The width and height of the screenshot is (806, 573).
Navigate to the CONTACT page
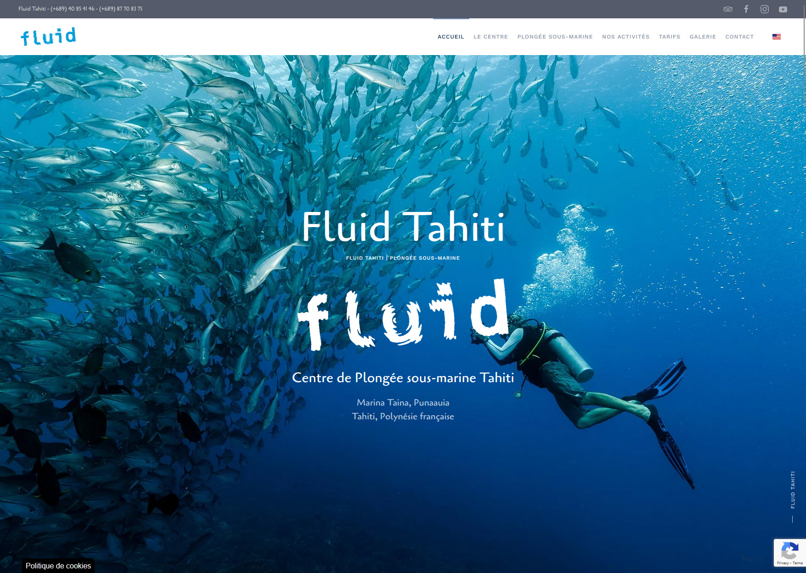(739, 37)
